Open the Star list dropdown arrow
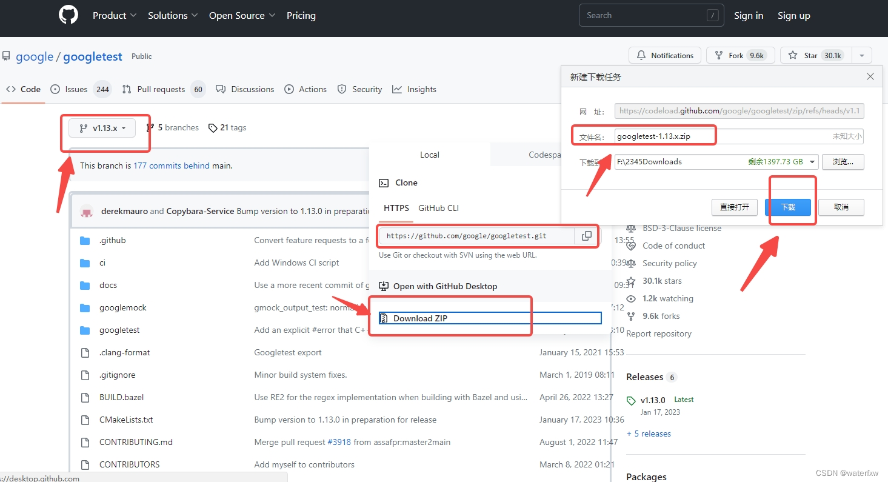 pyautogui.click(x=861, y=55)
